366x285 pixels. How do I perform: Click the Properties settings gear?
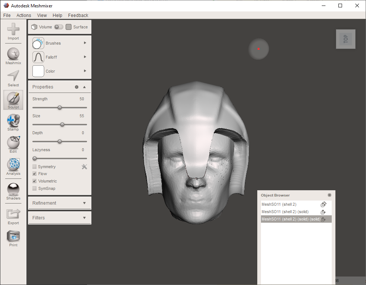(x=77, y=87)
